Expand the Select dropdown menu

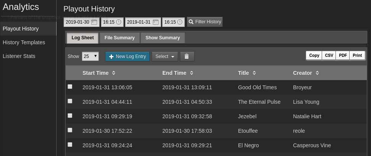165,56
